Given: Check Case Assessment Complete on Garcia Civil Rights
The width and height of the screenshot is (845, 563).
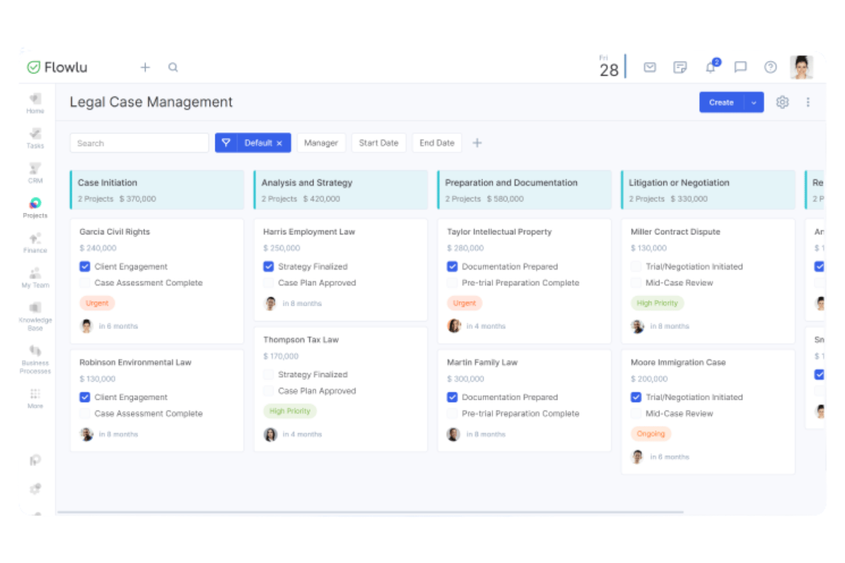Looking at the screenshot, I should [85, 283].
